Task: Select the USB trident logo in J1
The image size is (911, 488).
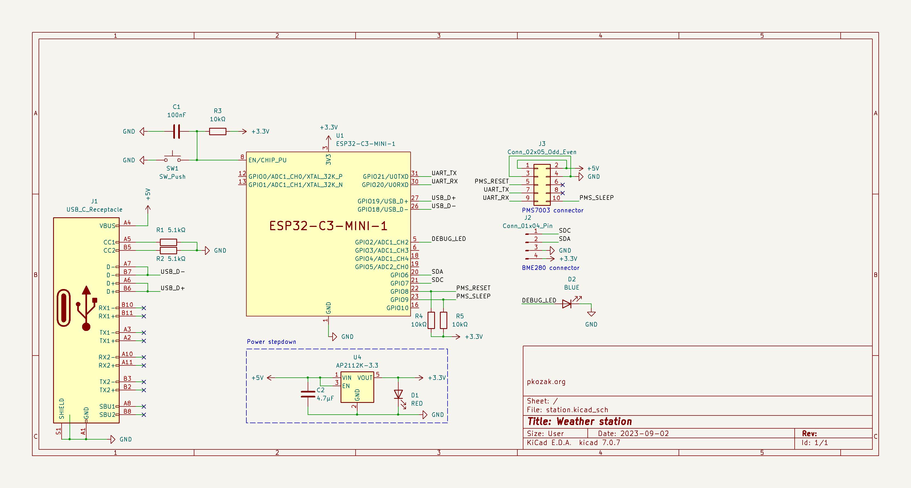Action: pyautogui.click(x=86, y=308)
